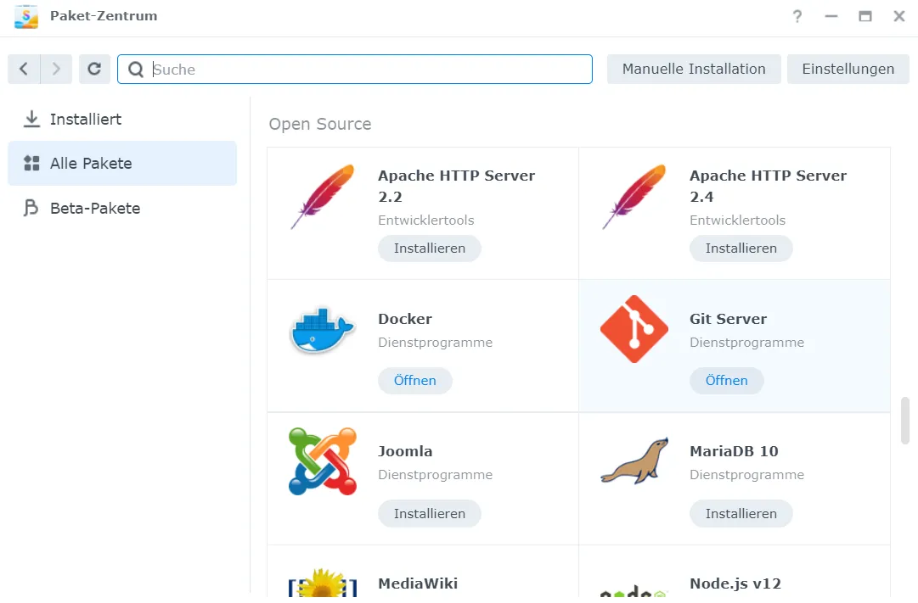Minimize the Paket-Zentrum window
This screenshot has width=918, height=603.
pyautogui.click(x=831, y=16)
